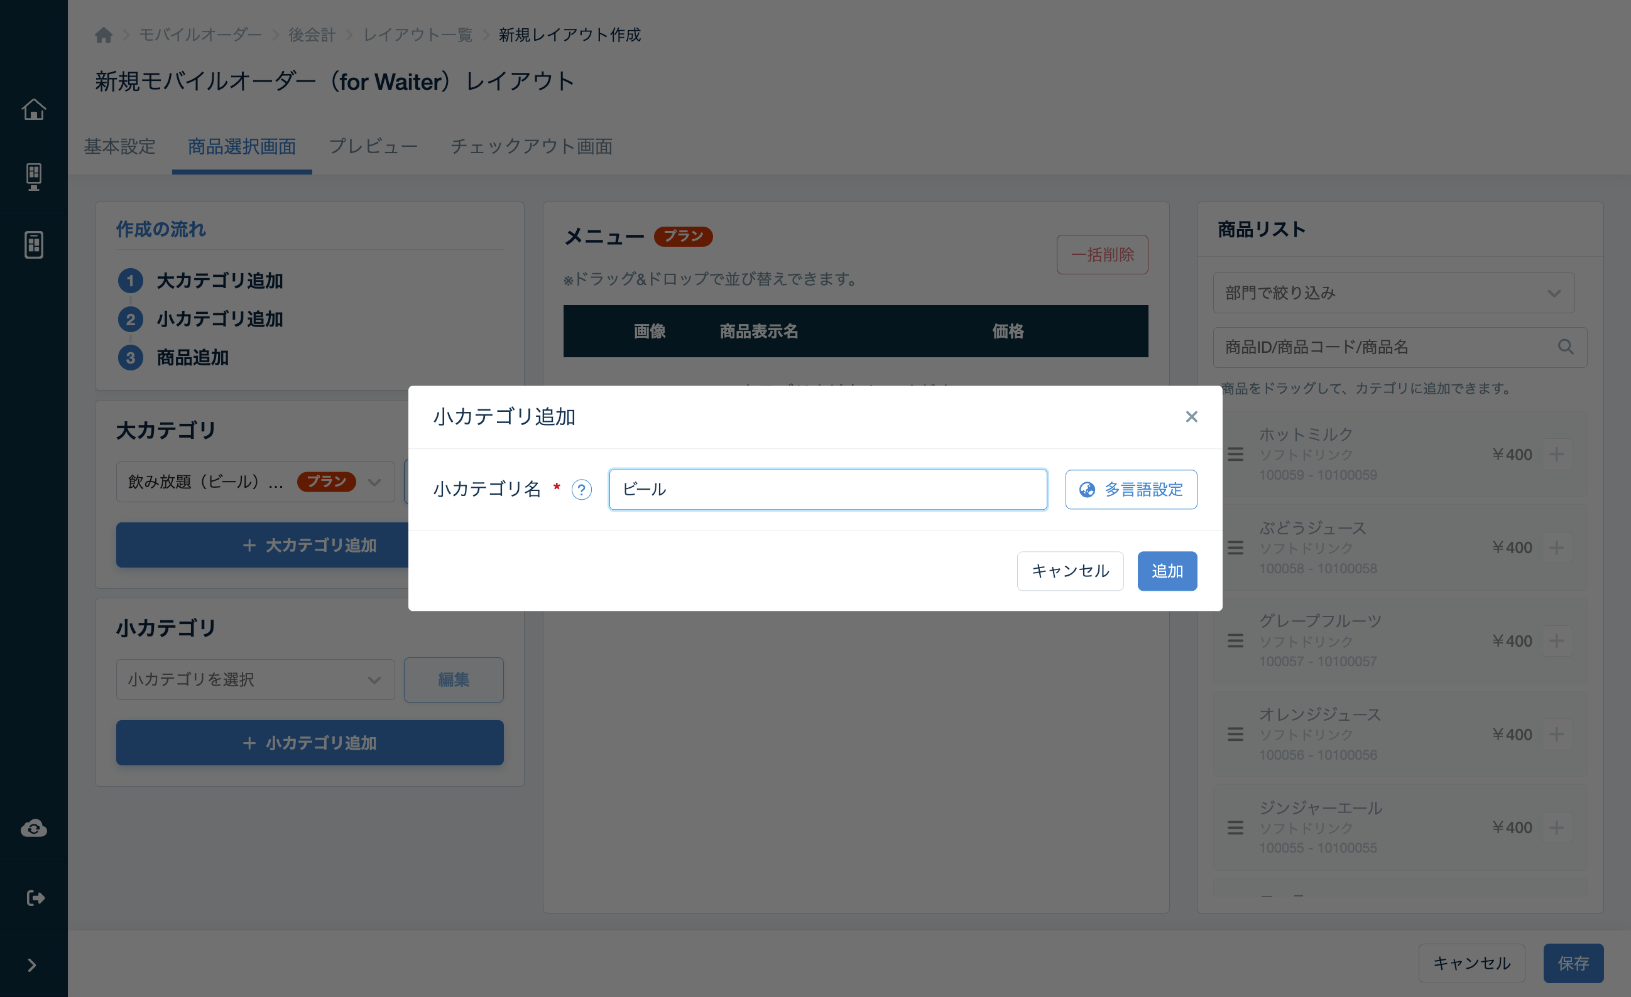Viewport: 1631px width, 997px height.
Task: Open the kiosk terminal sidebar icon
Action: pyautogui.click(x=34, y=176)
